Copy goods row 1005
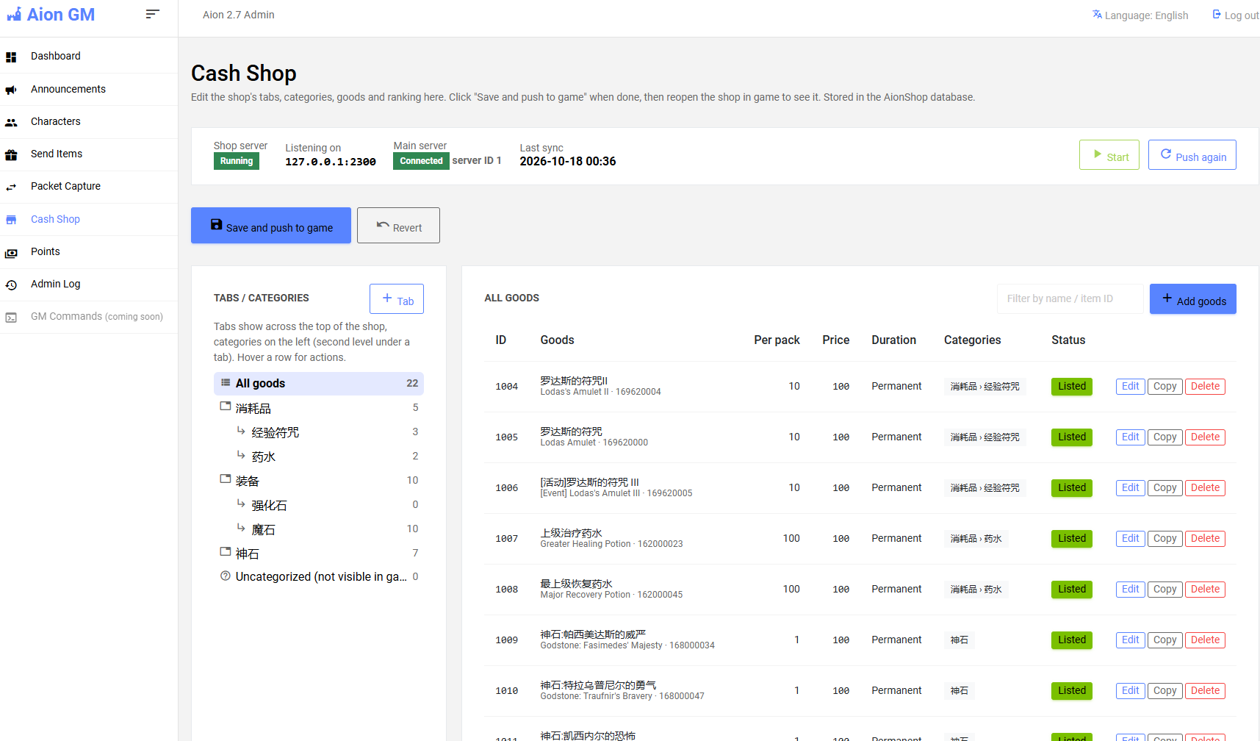The image size is (1260, 741). pos(1165,437)
